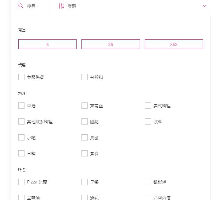The width and height of the screenshot is (211, 200).
Task: Collapse the filter panel with the chevron
Action: 205,6
